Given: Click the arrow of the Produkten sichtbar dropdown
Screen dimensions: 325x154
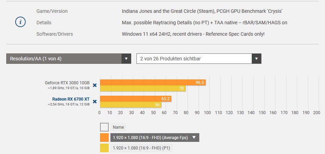Looking at the screenshot, I should click(256, 59).
